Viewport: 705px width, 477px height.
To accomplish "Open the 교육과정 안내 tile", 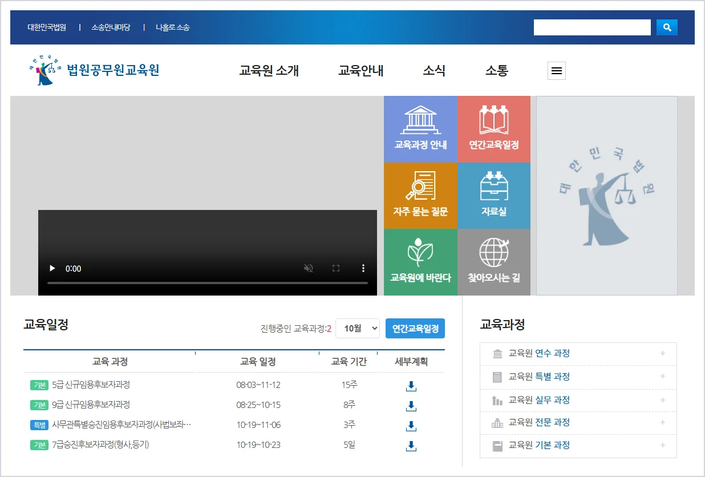I will click(420, 129).
